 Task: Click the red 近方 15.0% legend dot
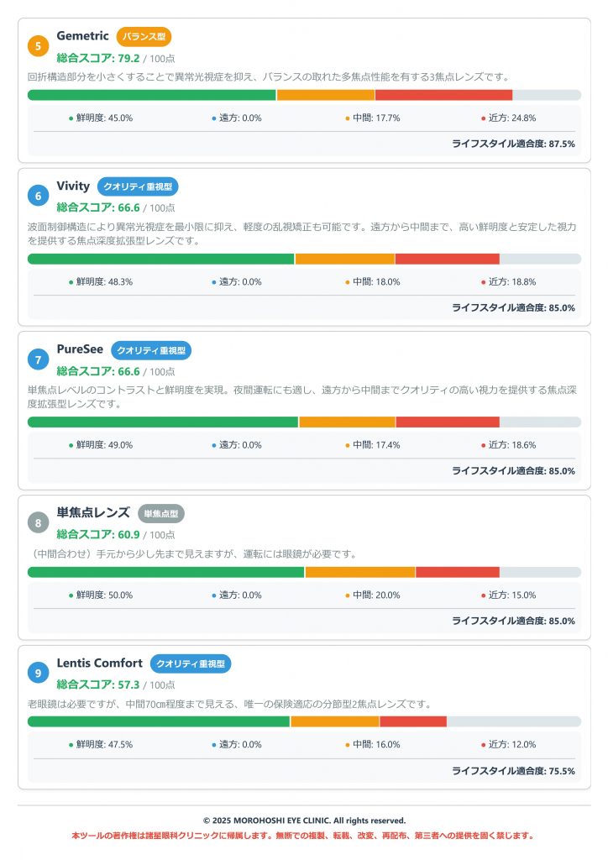point(484,595)
